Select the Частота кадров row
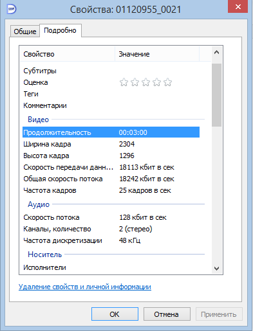Image resolution: width=253 pixels, height=331 pixels. tap(111, 190)
